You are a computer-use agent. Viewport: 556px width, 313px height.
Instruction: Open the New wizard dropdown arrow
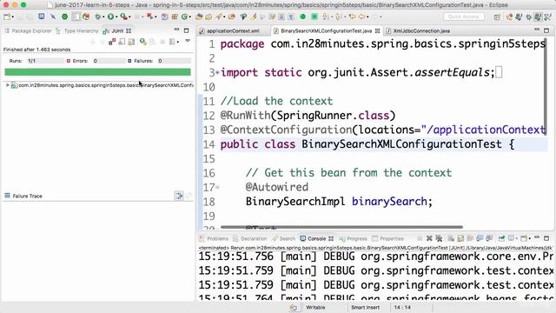click(x=13, y=17)
